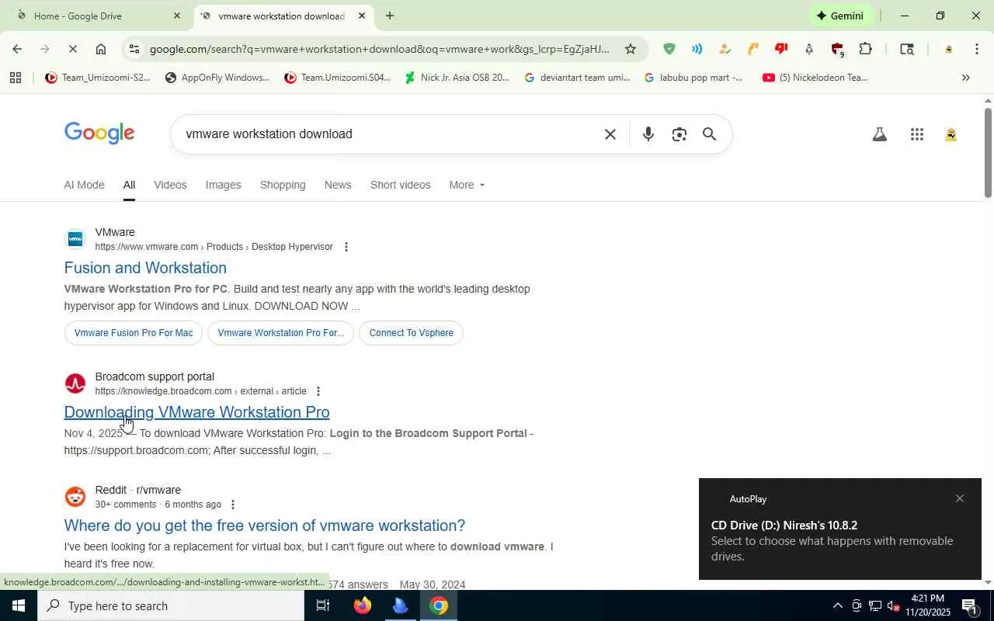Open the rocket extension icon
The image size is (994, 621).
[809, 49]
